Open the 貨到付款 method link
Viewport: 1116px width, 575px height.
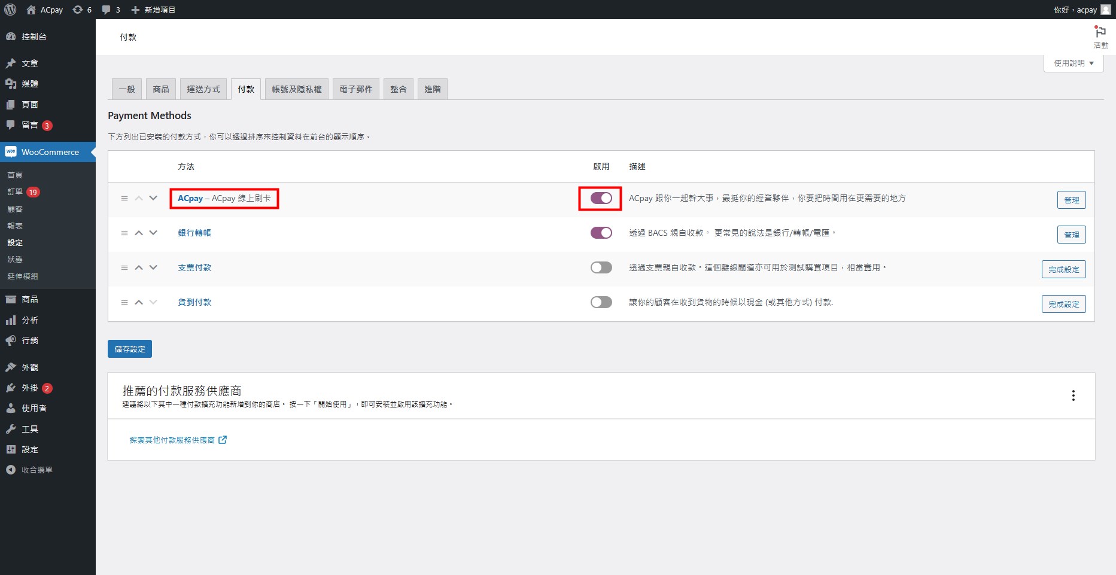pyautogui.click(x=194, y=302)
